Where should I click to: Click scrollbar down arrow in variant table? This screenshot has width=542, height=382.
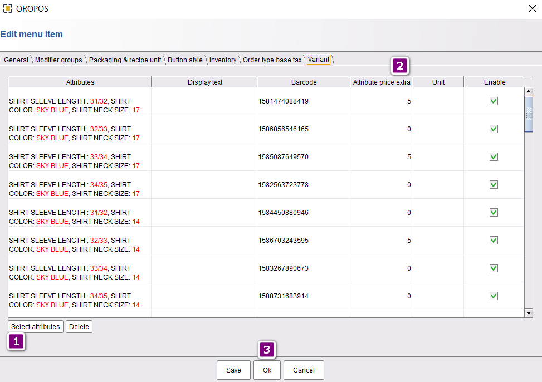pos(528,313)
